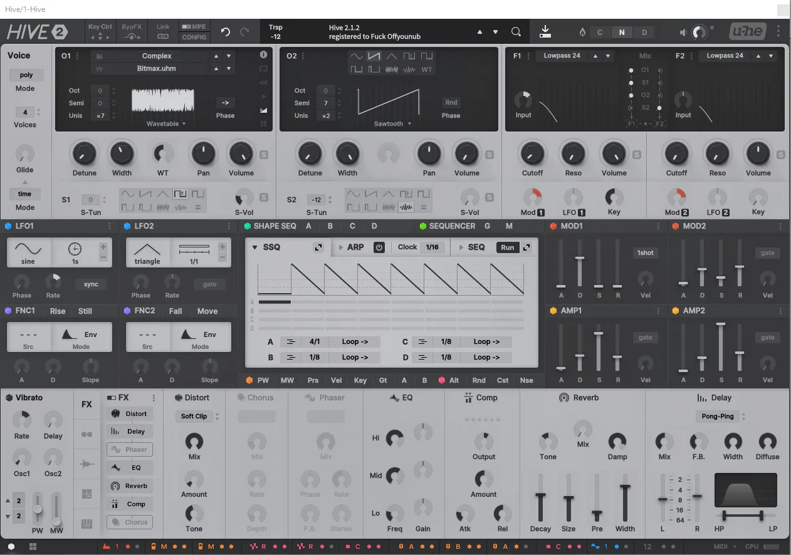Image resolution: width=791 pixels, height=555 pixels.
Task: Click the Link chain icon
Action: pos(163,37)
